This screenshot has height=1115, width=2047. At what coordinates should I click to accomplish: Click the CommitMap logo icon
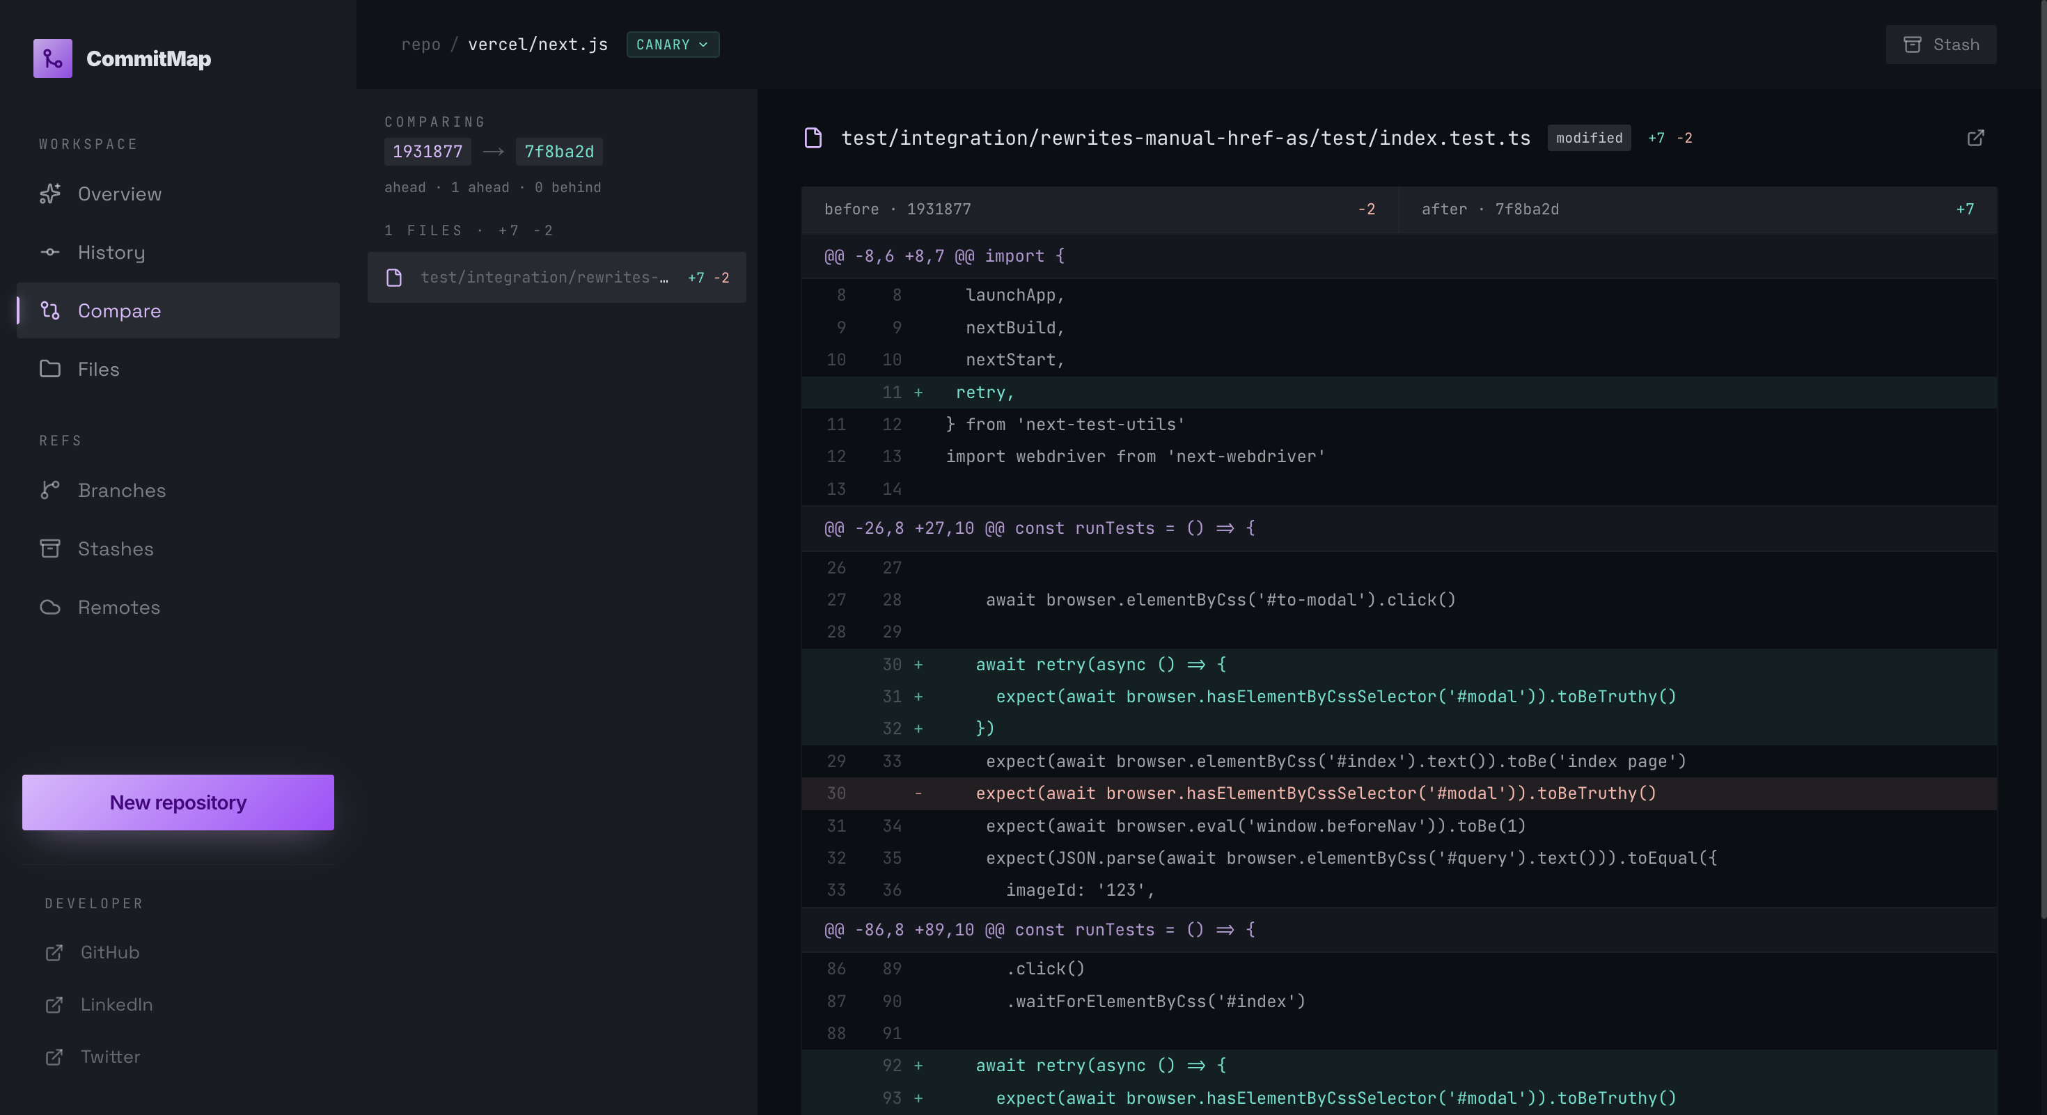coord(52,58)
